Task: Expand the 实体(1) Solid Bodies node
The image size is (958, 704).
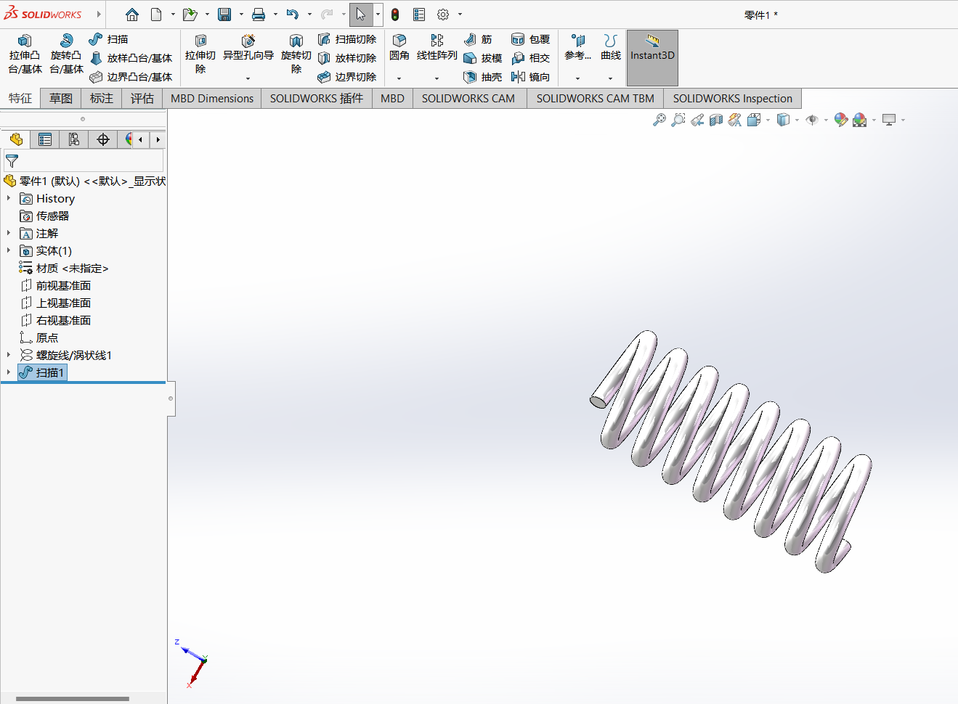Action: [9, 250]
